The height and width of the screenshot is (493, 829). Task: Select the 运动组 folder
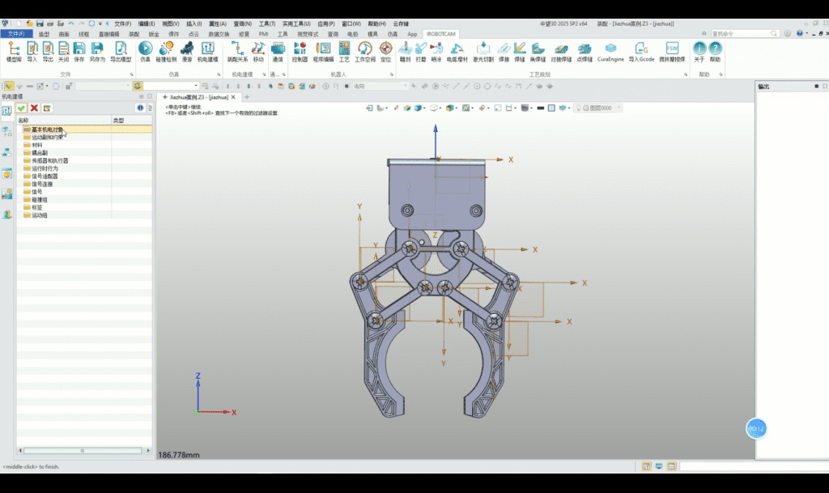[39, 215]
